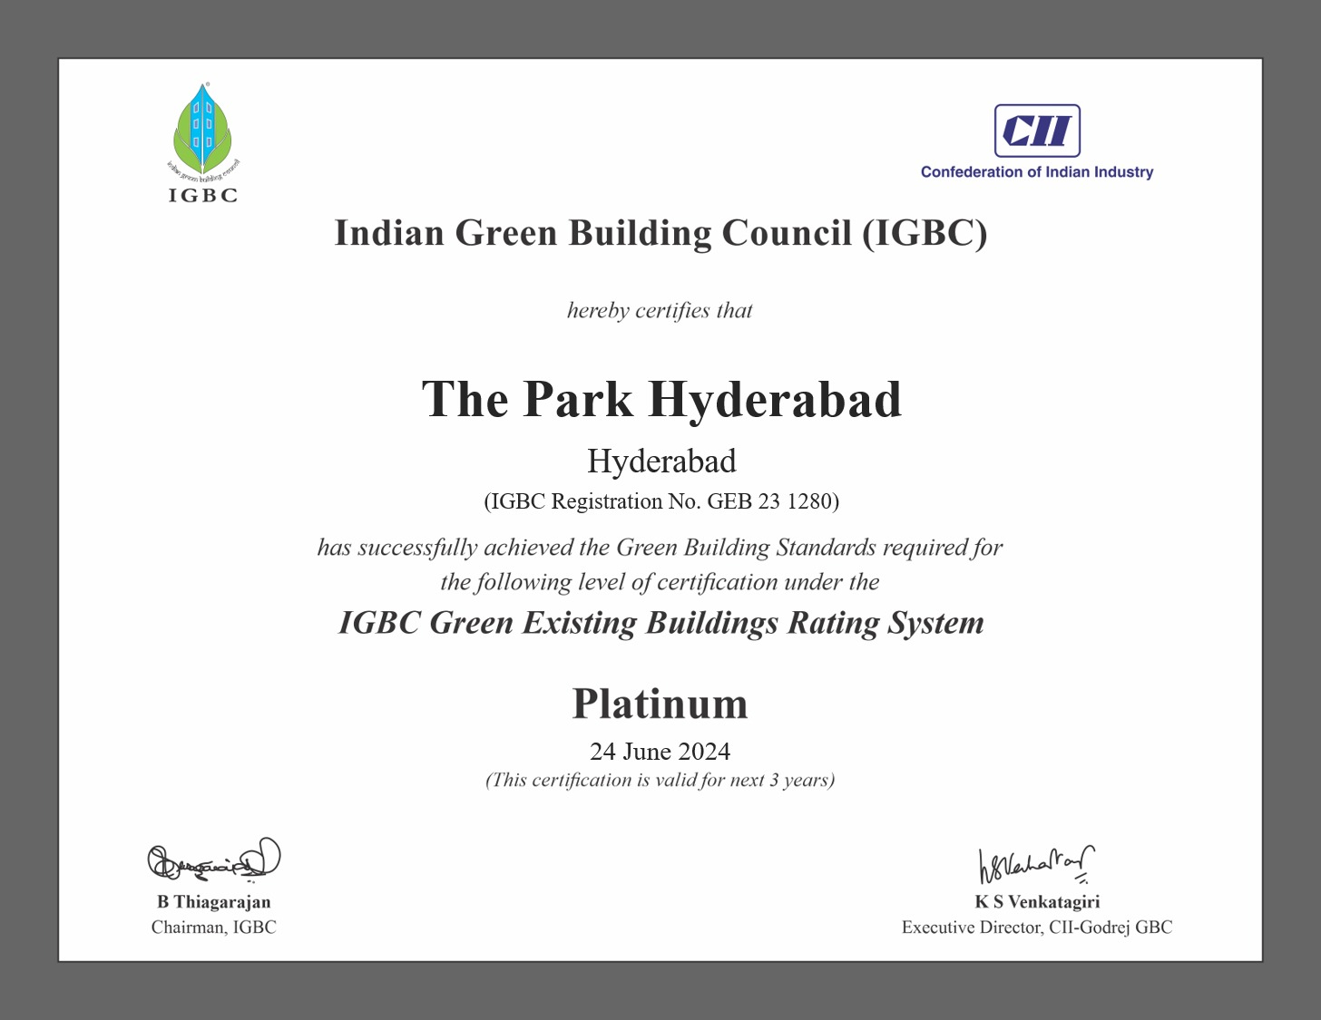Click K S Venkatagiri's signature
The image size is (1321, 1020).
pyautogui.click(x=1036, y=864)
